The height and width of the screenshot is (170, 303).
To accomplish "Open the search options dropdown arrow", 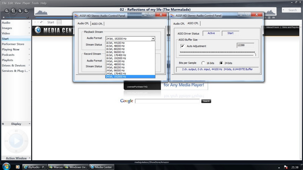I will tap(283, 10).
